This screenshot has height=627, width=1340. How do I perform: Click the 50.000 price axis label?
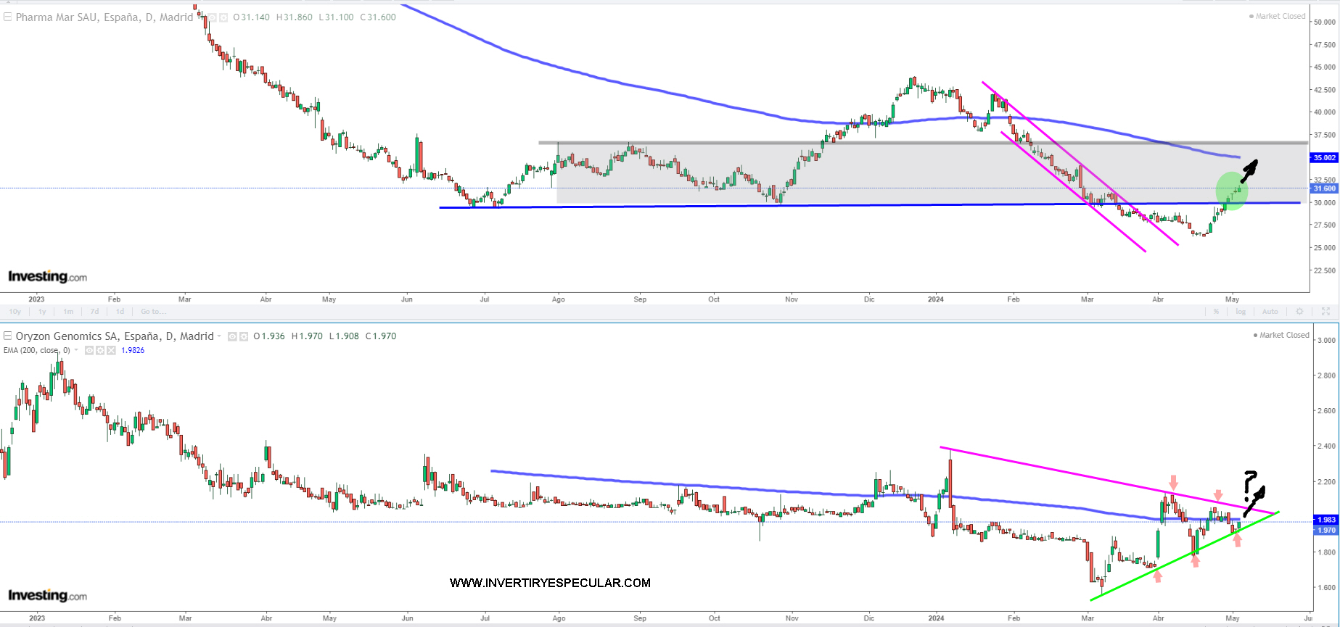(1324, 22)
